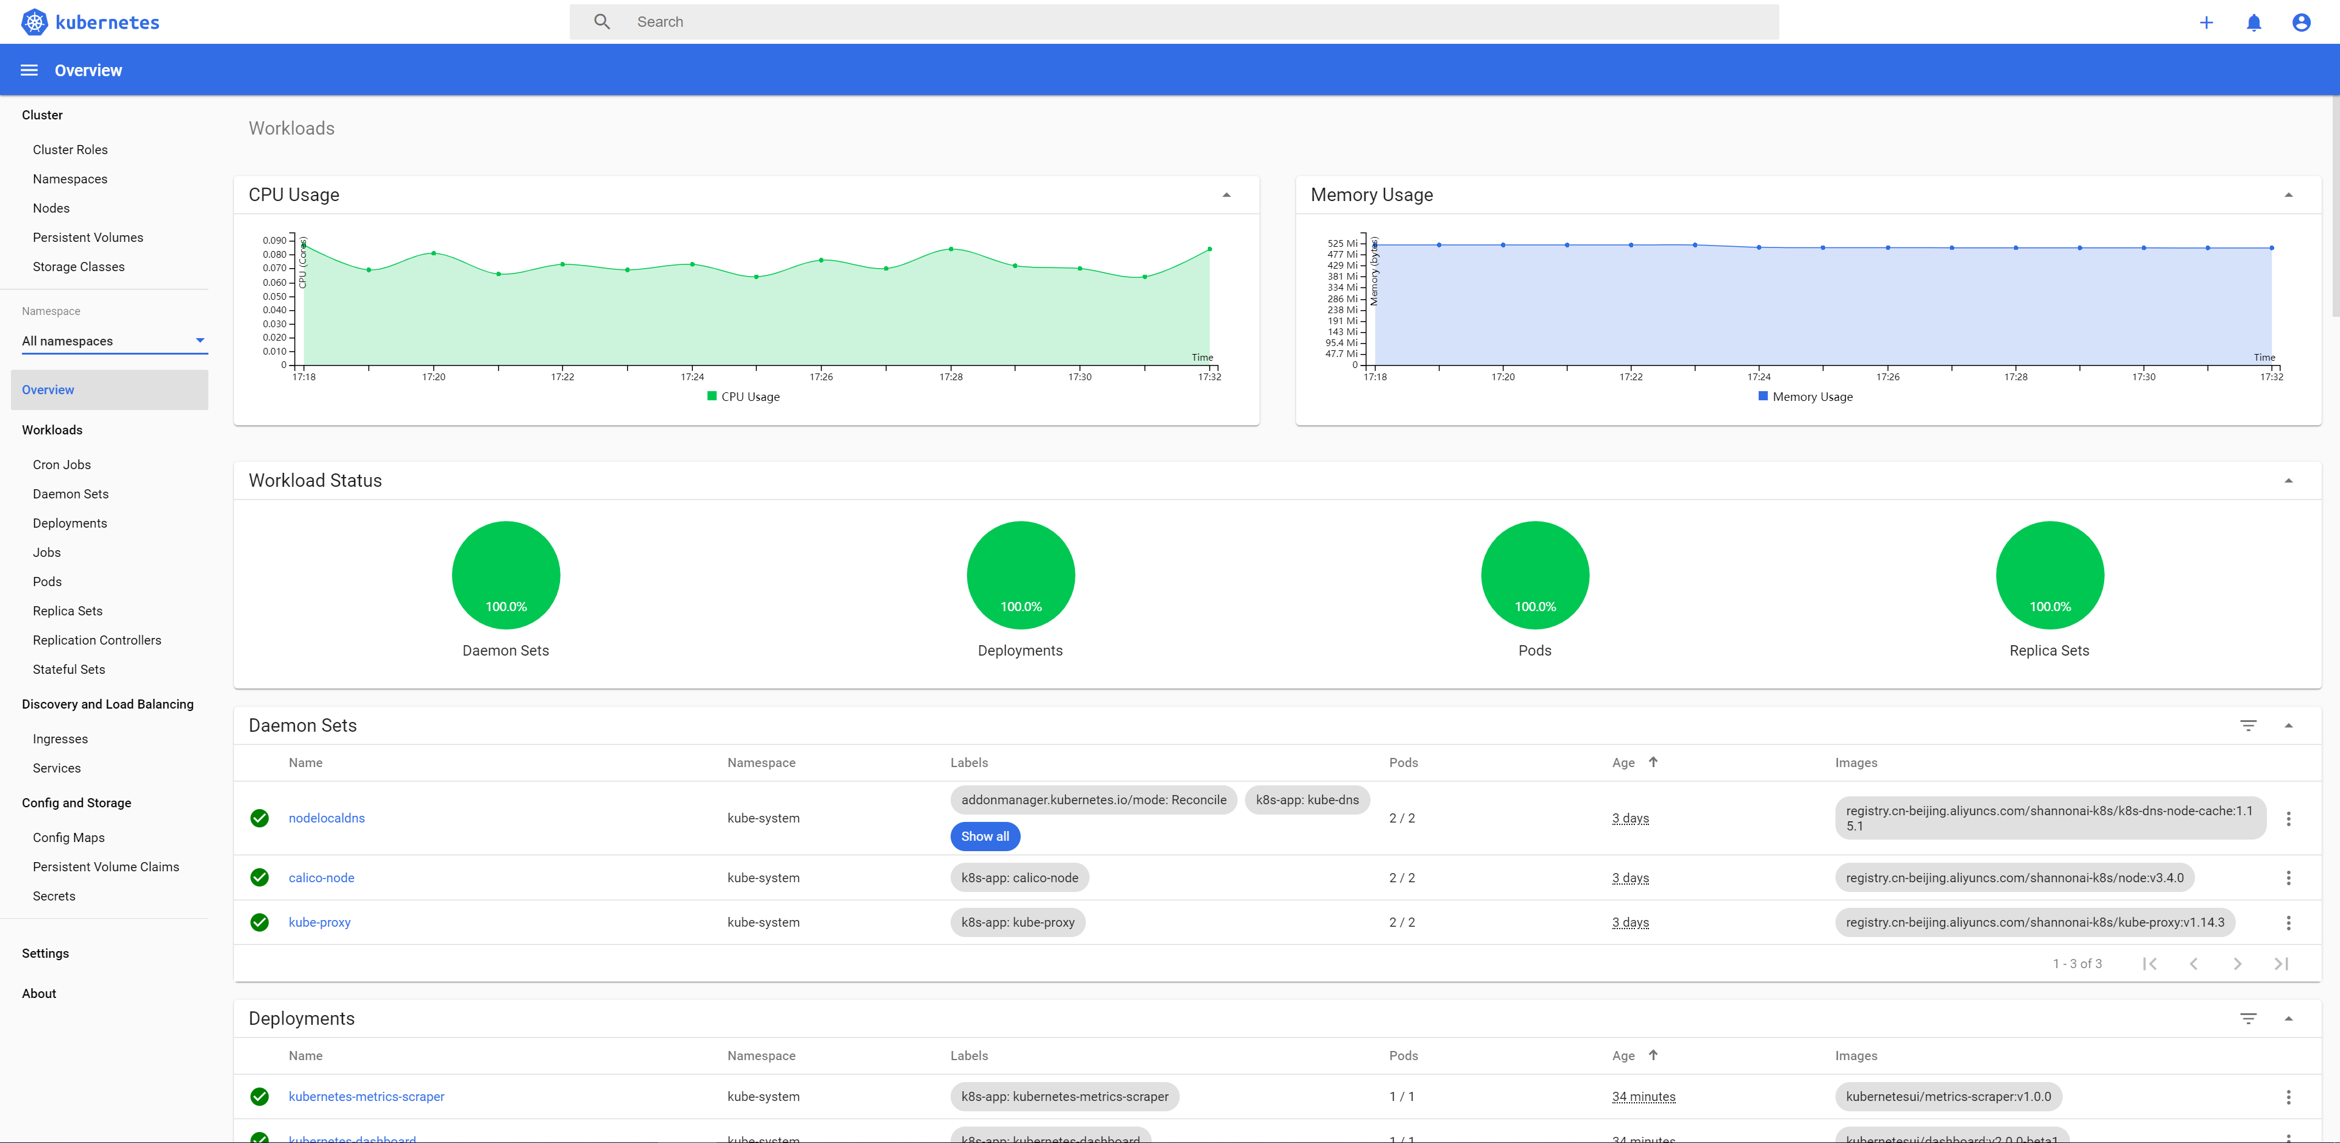Sort Deployments by Age arrow

coord(1653,1055)
